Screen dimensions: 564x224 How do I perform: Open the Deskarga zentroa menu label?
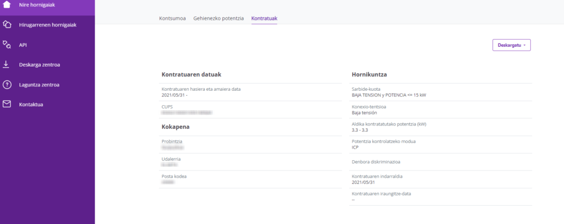click(39, 65)
